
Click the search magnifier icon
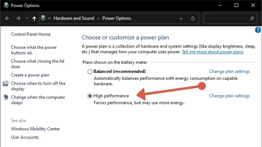click(252, 18)
